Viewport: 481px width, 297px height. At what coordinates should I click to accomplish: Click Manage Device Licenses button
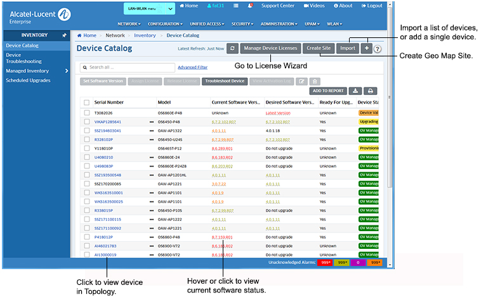point(270,48)
